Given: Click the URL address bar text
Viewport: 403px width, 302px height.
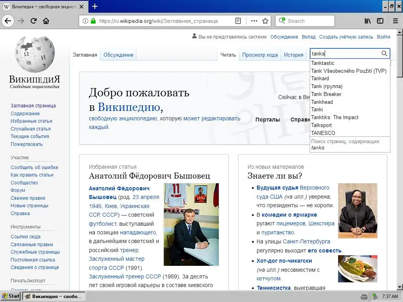Looking at the screenshot, I should (x=158, y=21).
